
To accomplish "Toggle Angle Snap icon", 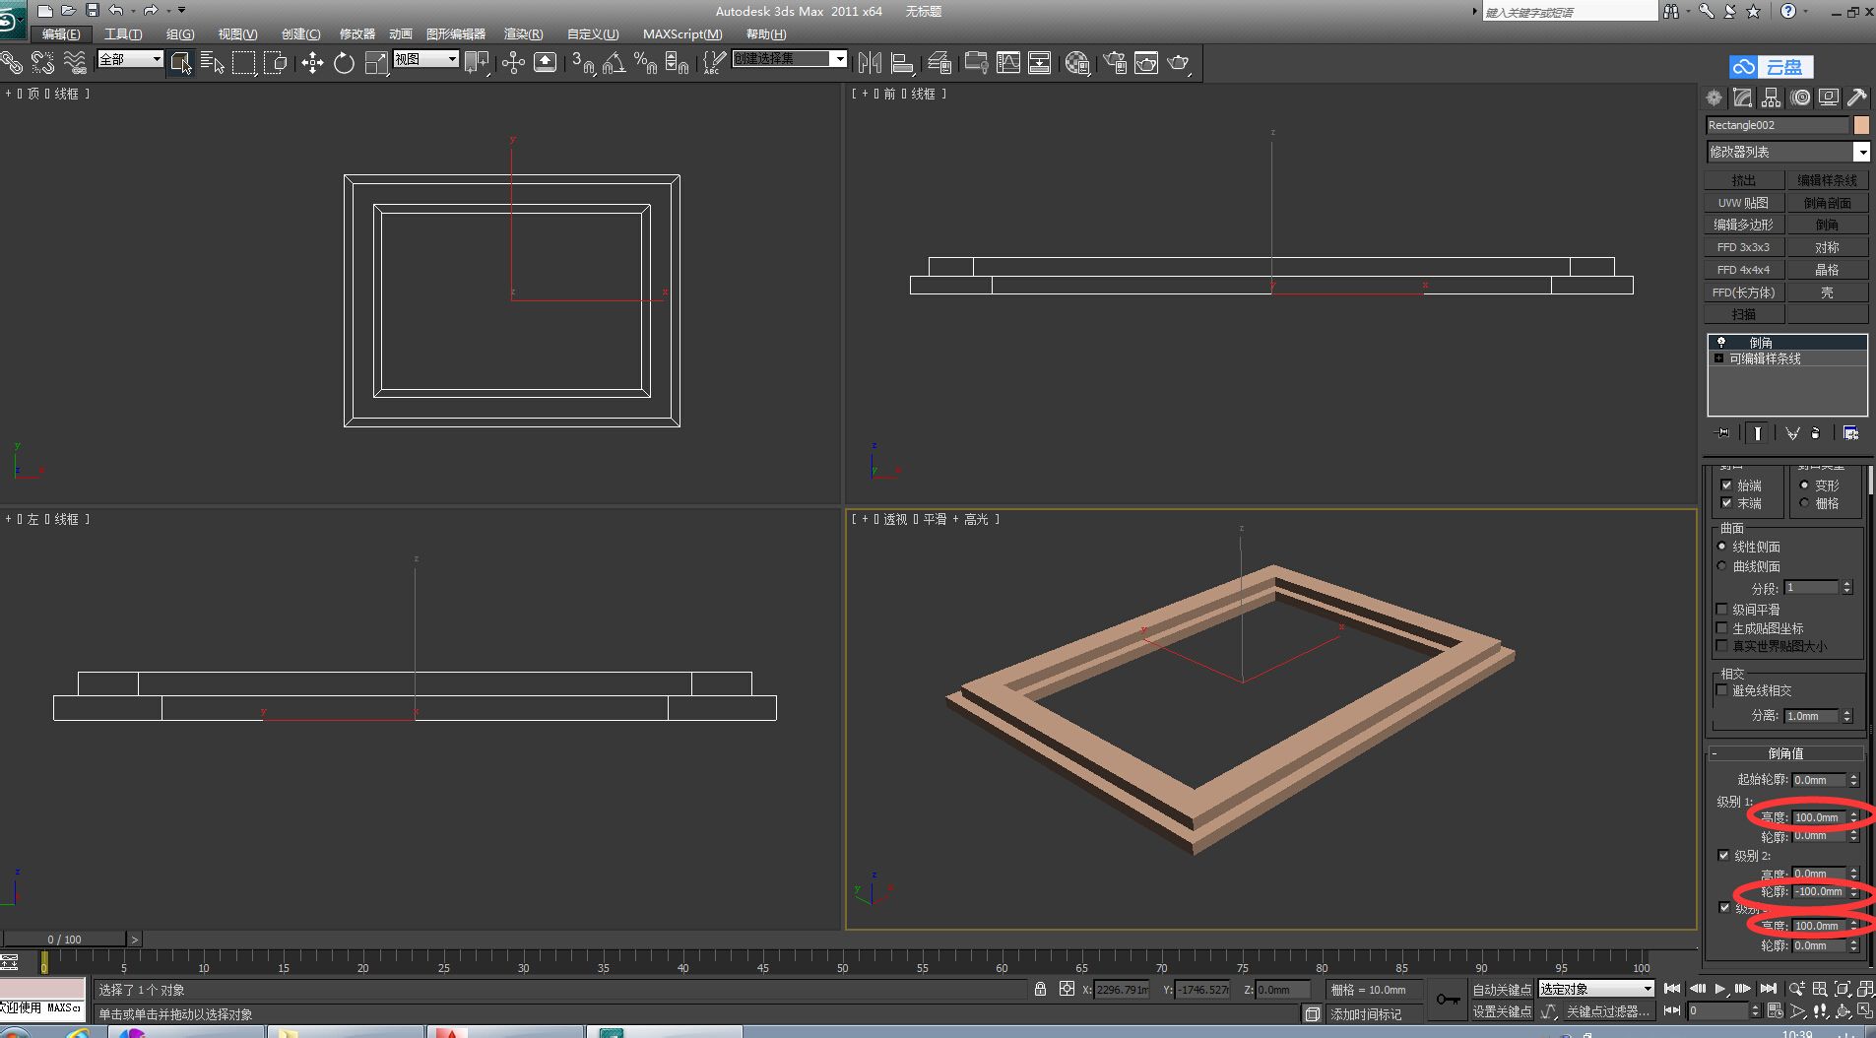I will 614,63.
